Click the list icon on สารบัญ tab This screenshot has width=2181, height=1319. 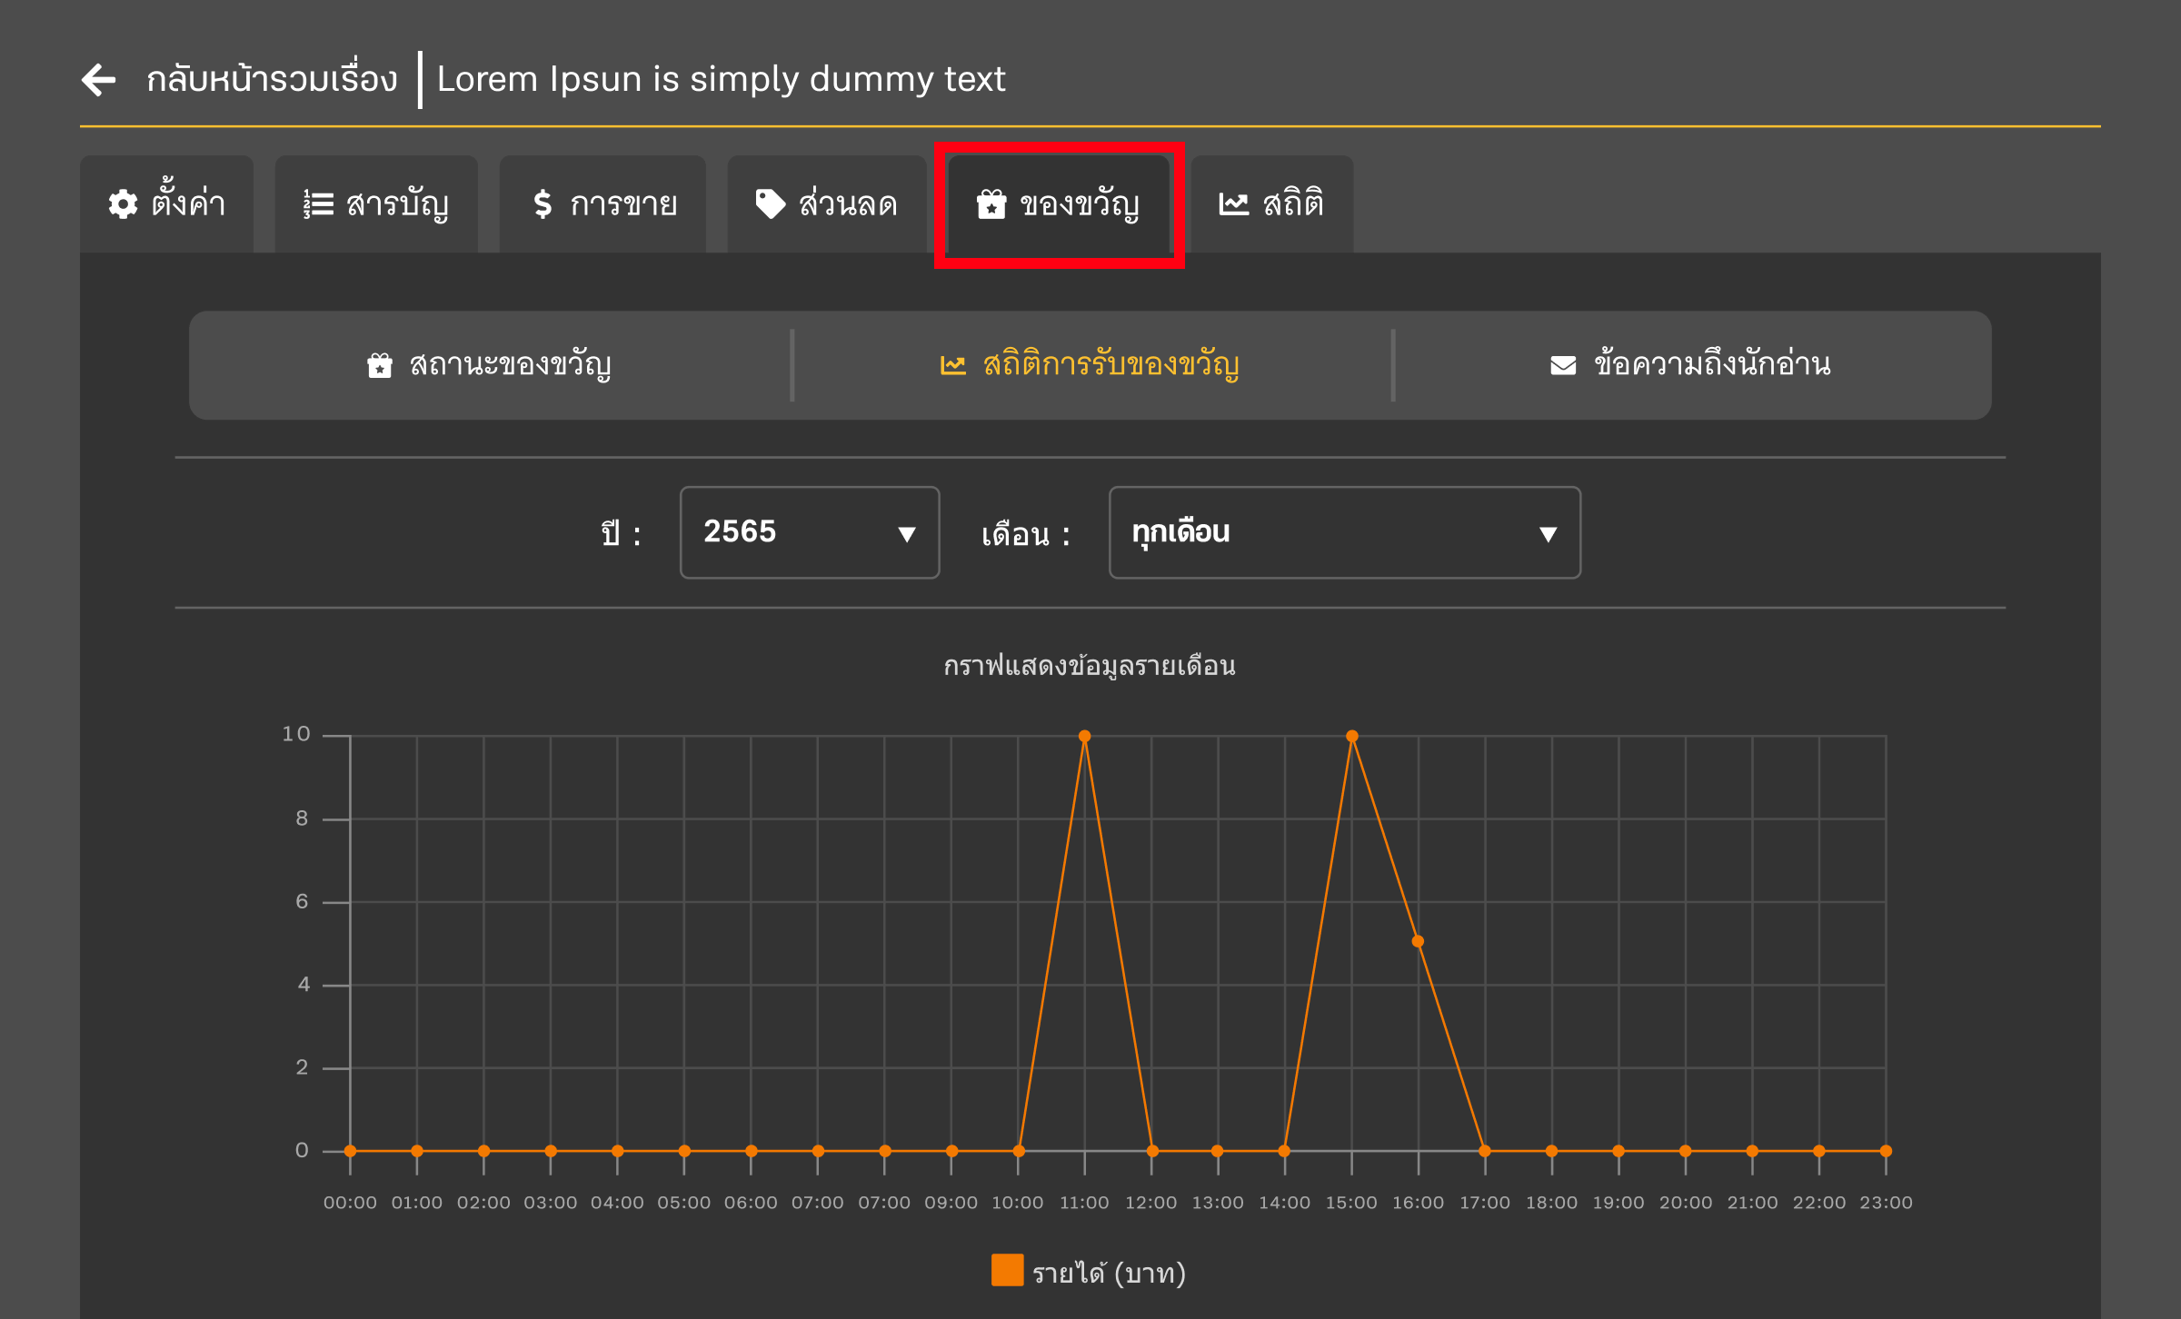318,204
